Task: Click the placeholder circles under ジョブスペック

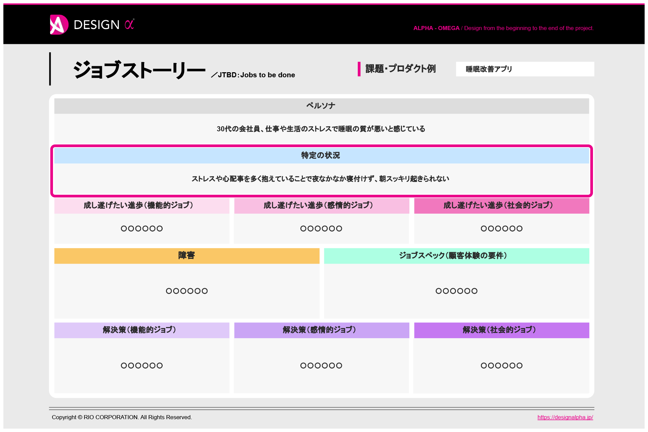Action: click(x=456, y=291)
